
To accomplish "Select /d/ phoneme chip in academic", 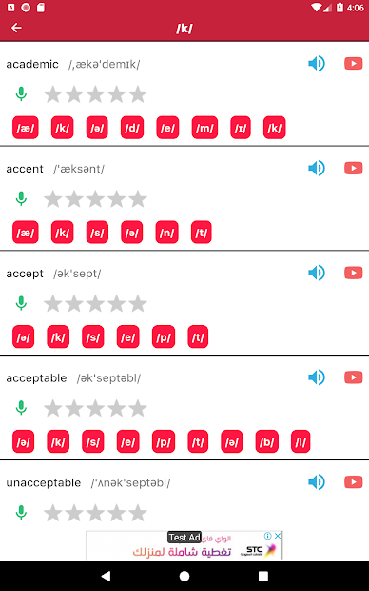I will tap(132, 128).
